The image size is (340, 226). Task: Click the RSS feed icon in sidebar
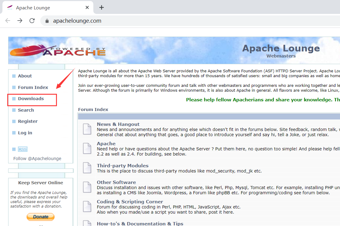pyautogui.click(x=23, y=149)
